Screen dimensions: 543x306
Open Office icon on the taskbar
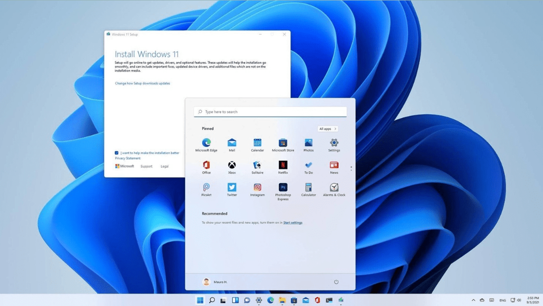click(318, 300)
